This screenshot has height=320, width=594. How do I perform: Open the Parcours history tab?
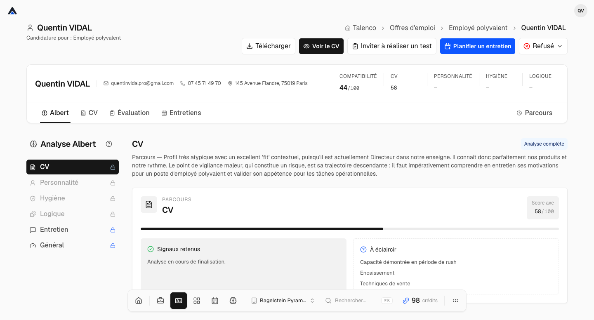point(534,113)
